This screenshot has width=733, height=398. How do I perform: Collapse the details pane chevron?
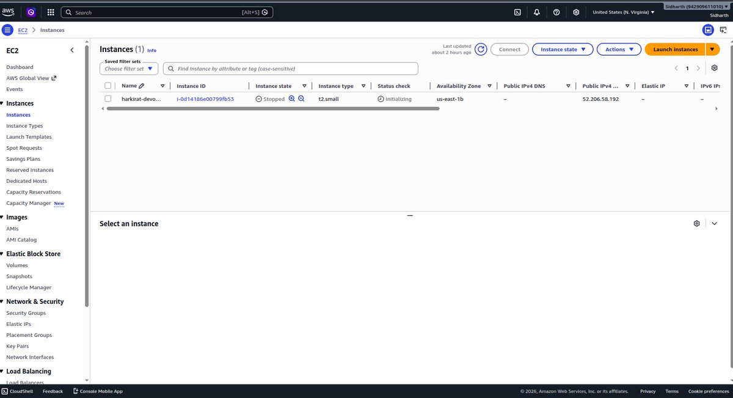click(715, 224)
